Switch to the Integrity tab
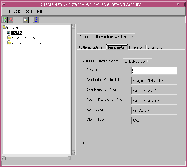This screenshot has width=187, height=167. [137, 47]
